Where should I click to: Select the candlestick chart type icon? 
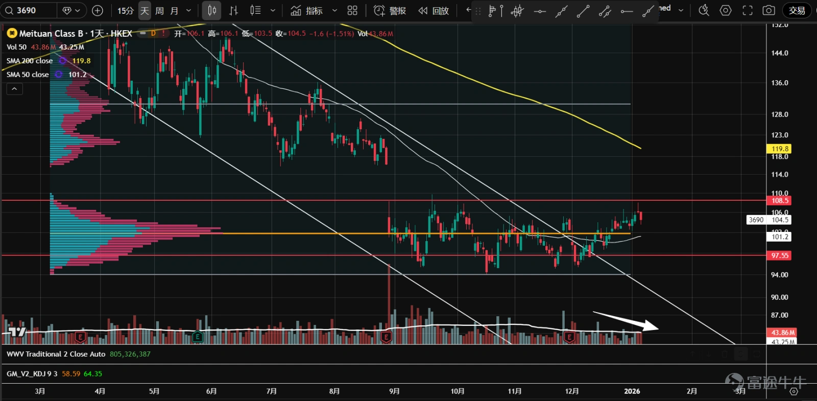(x=212, y=10)
